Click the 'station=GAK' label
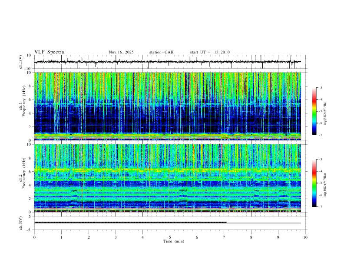The image size is (344, 266). coord(161,52)
